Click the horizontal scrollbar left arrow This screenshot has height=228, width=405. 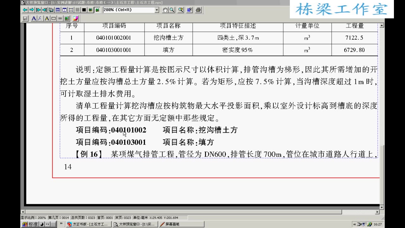(x=23, y=212)
